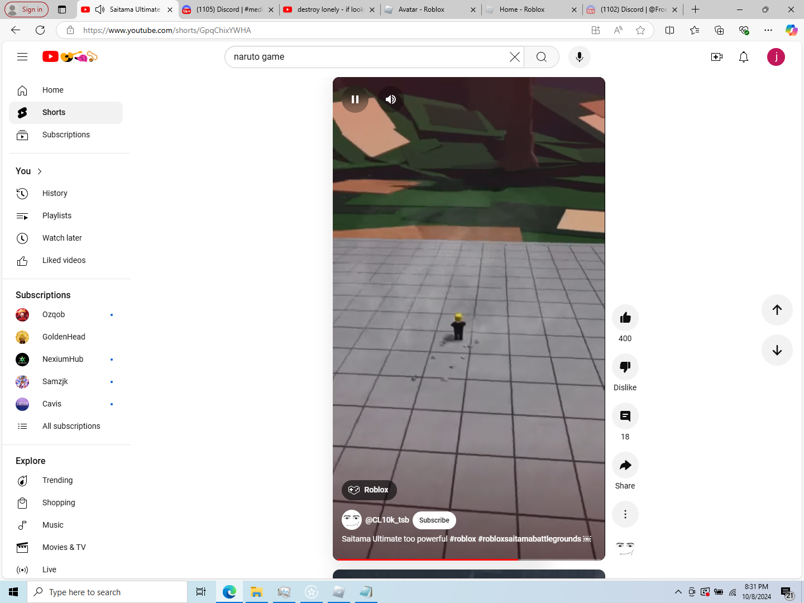The height and width of the screenshot is (603, 804).
Task: Go to the previous Short
Action: (777, 310)
